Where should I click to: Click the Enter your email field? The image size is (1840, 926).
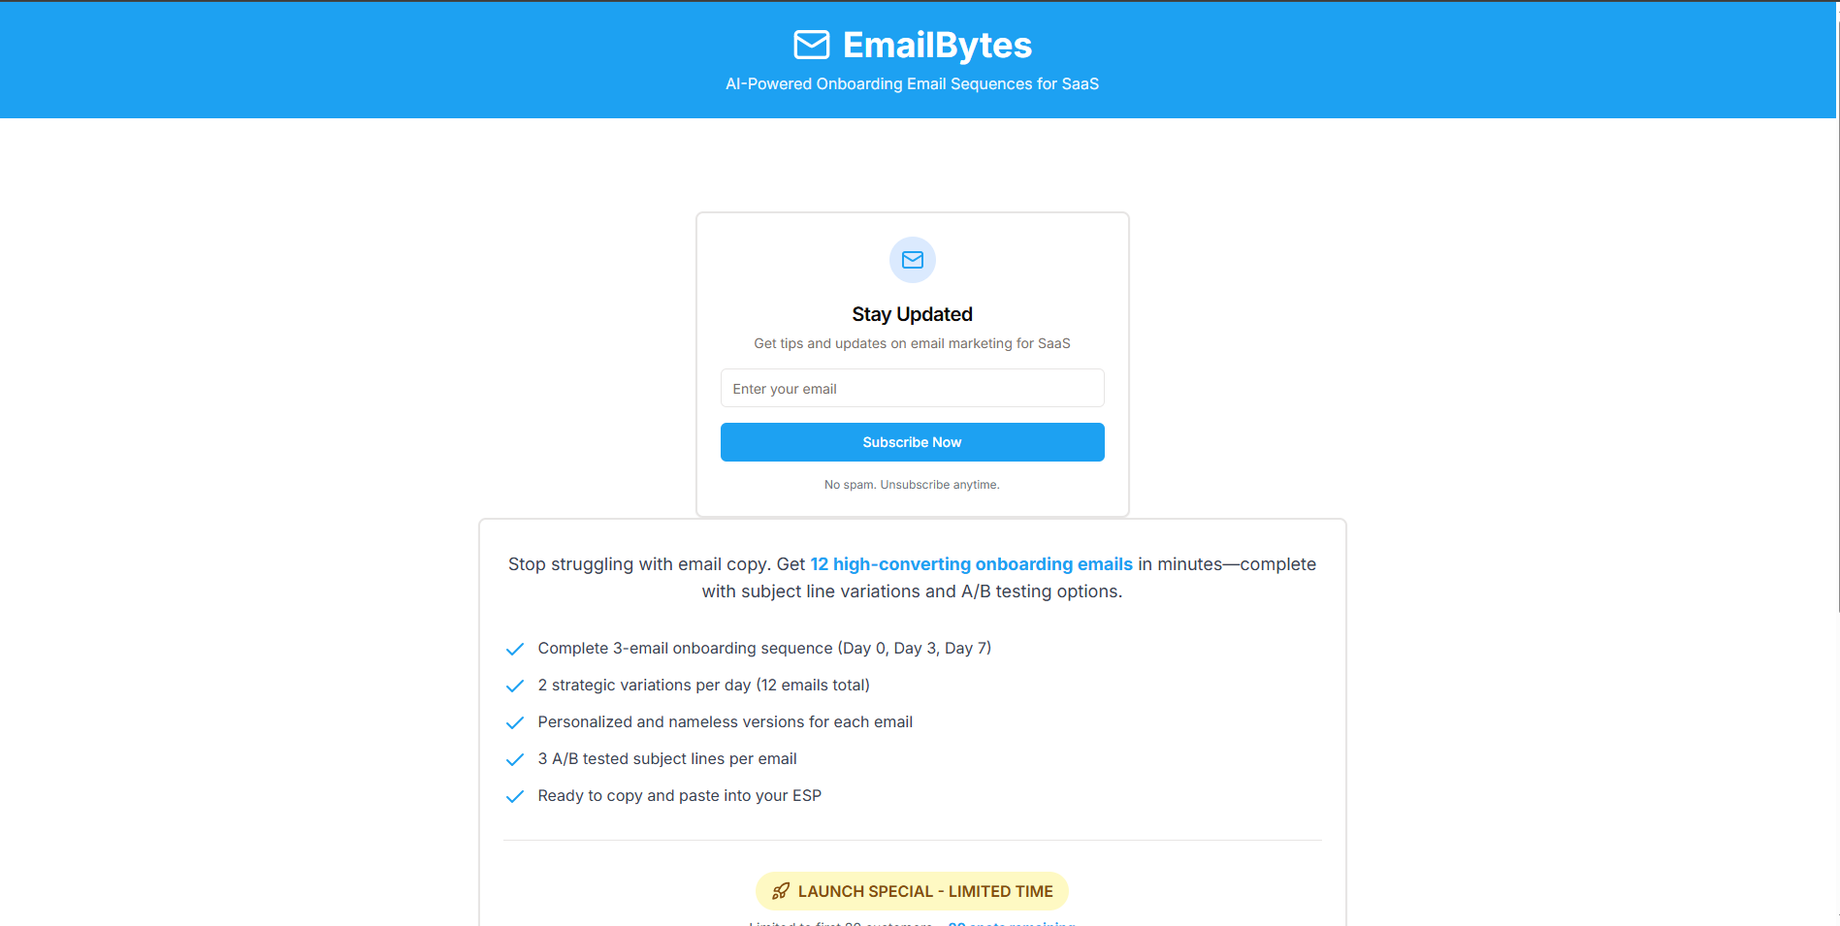tap(912, 388)
